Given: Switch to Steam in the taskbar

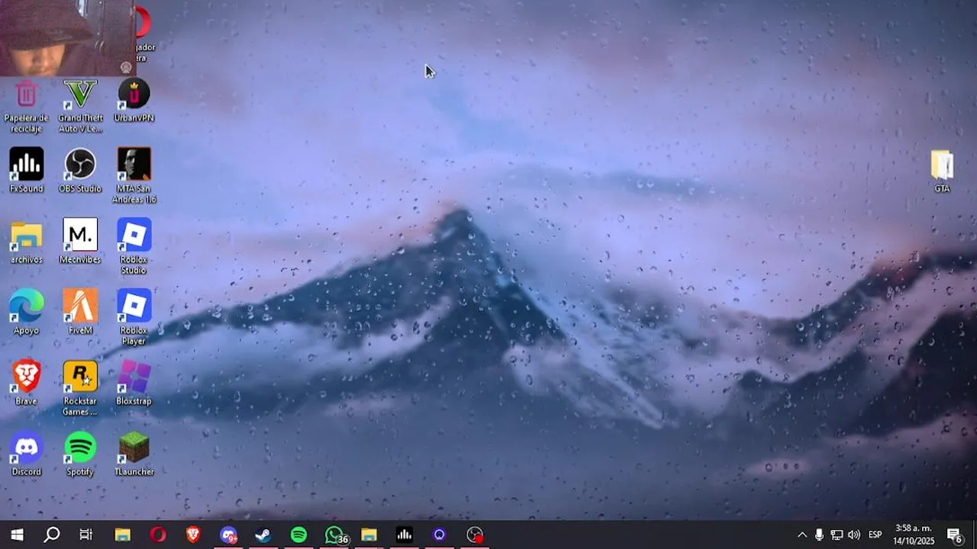Looking at the screenshot, I should click(x=263, y=535).
